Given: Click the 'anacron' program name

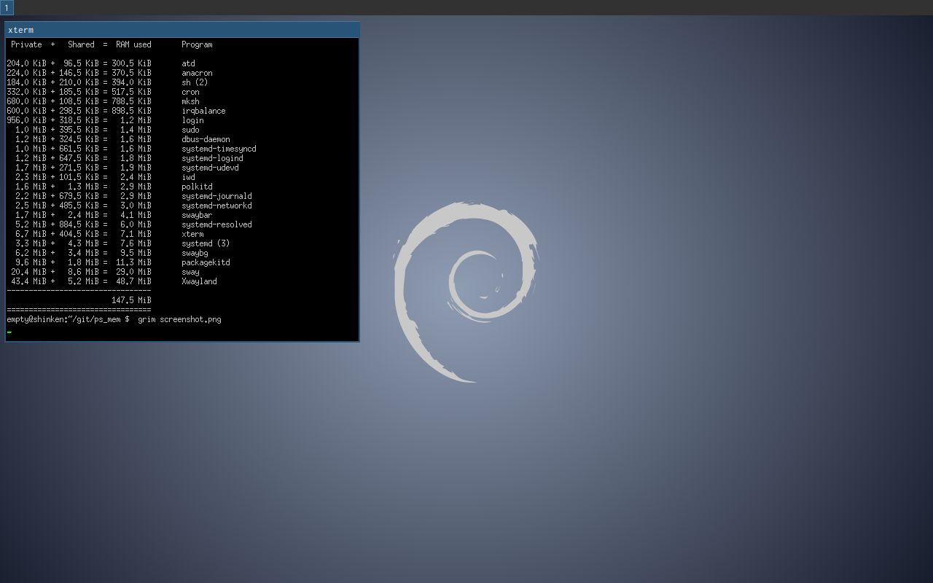Looking at the screenshot, I should click(x=197, y=73).
